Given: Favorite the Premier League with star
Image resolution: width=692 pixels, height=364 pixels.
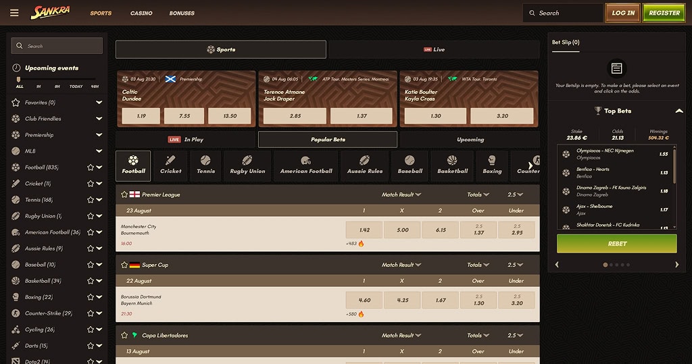Looking at the screenshot, I should (x=124, y=194).
